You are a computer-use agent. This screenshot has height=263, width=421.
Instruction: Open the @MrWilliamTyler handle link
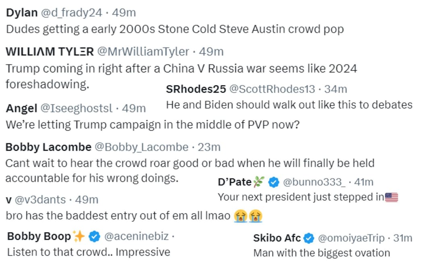click(x=143, y=52)
